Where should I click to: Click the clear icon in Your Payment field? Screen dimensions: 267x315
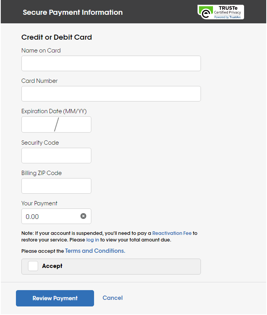click(x=83, y=216)
